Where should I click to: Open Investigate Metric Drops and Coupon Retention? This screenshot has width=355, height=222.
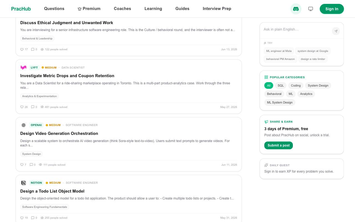[x=67, y=76]
